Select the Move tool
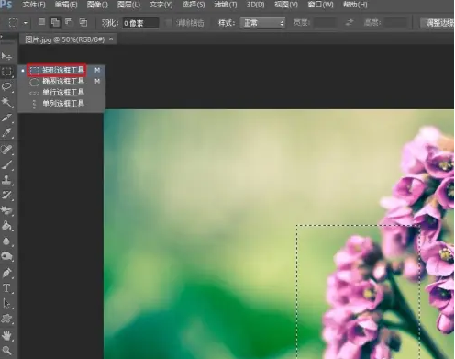 pyautogui.click(x=6, y=56)
